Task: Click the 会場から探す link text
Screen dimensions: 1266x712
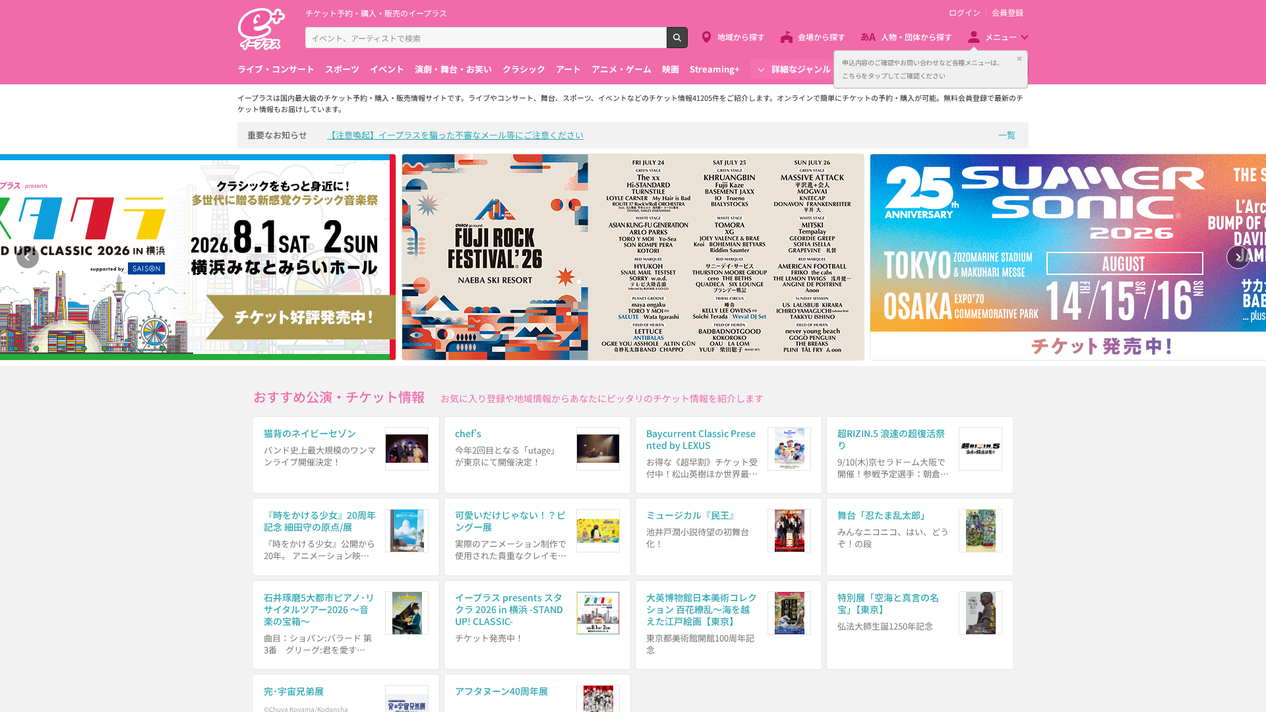Action: [x=821, y=38]
